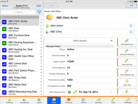138x104 pixels.
Task: Select ABC Hauling Inc. Deal row
Action: (x=20, y=50)
